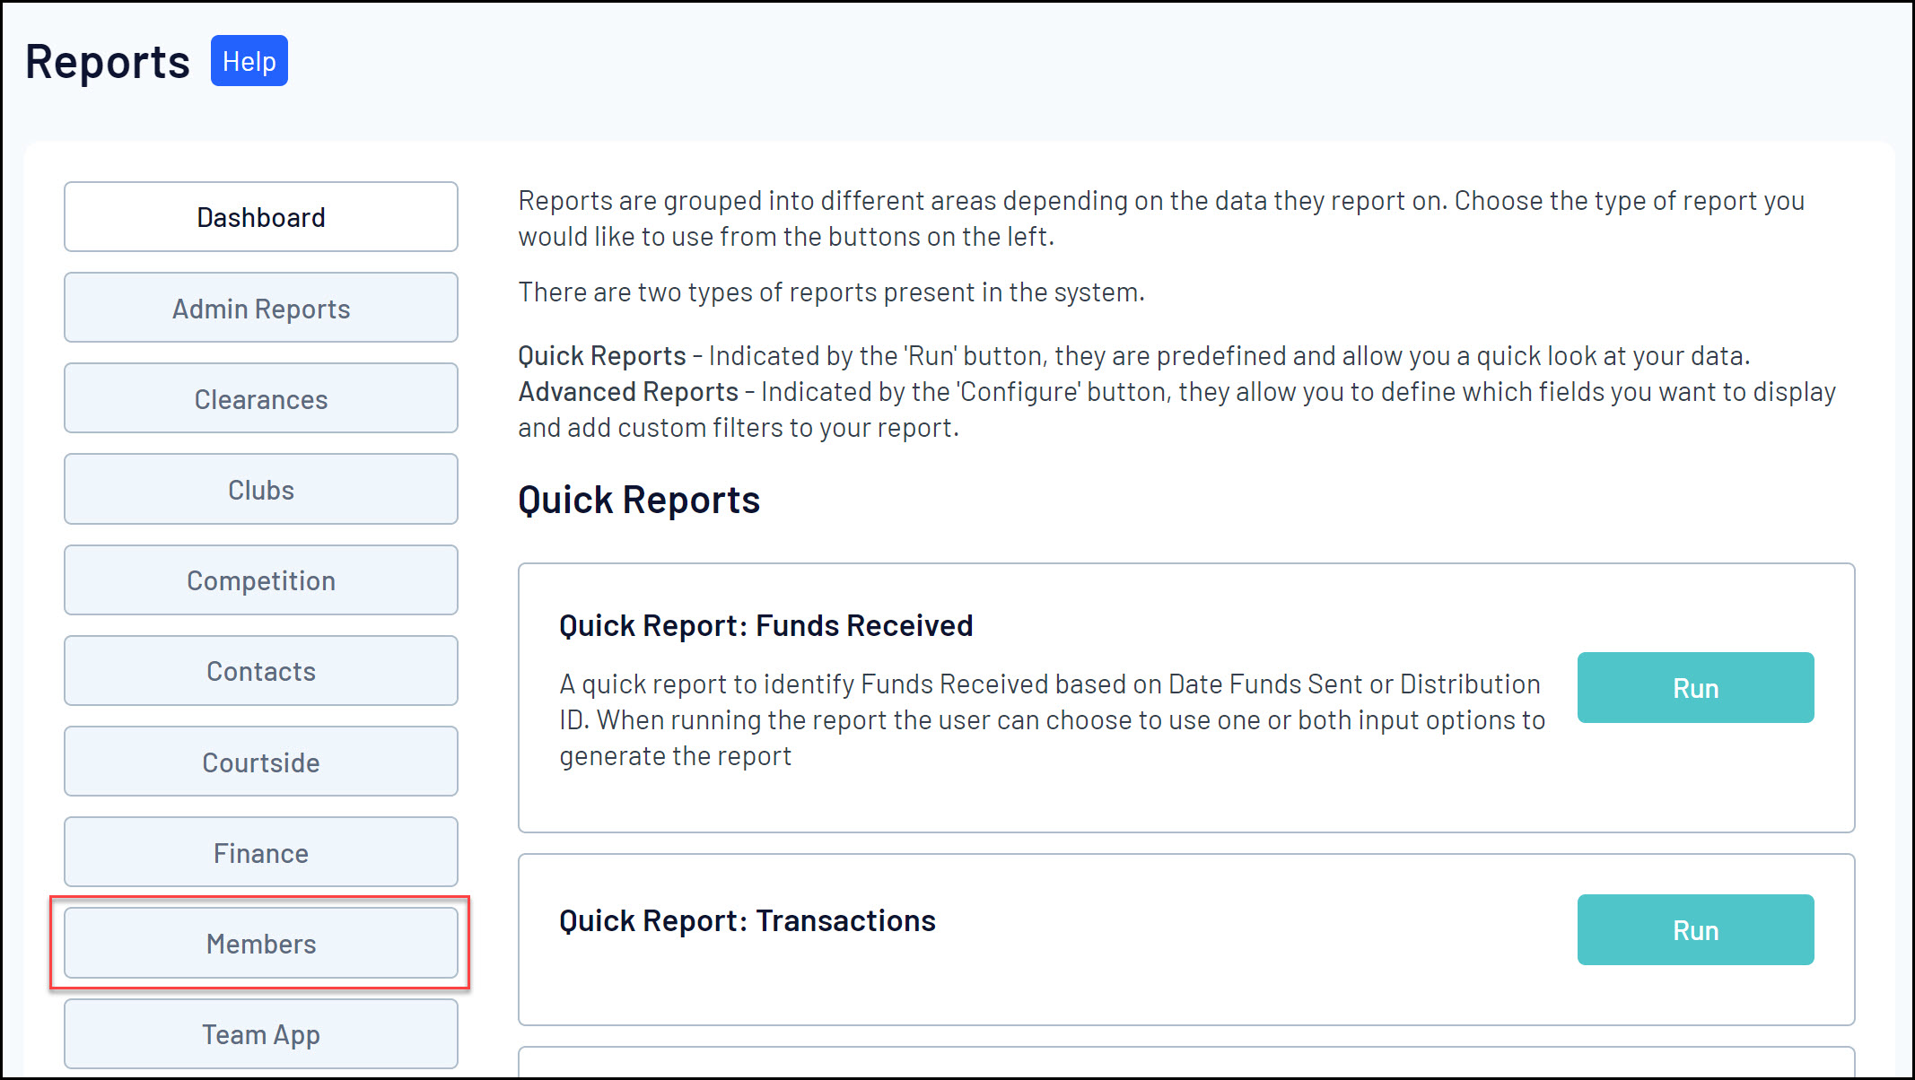Open the Team App reports
Image resolution: width=1915 pixels, height=1080 pixels.
(260, 1034)
